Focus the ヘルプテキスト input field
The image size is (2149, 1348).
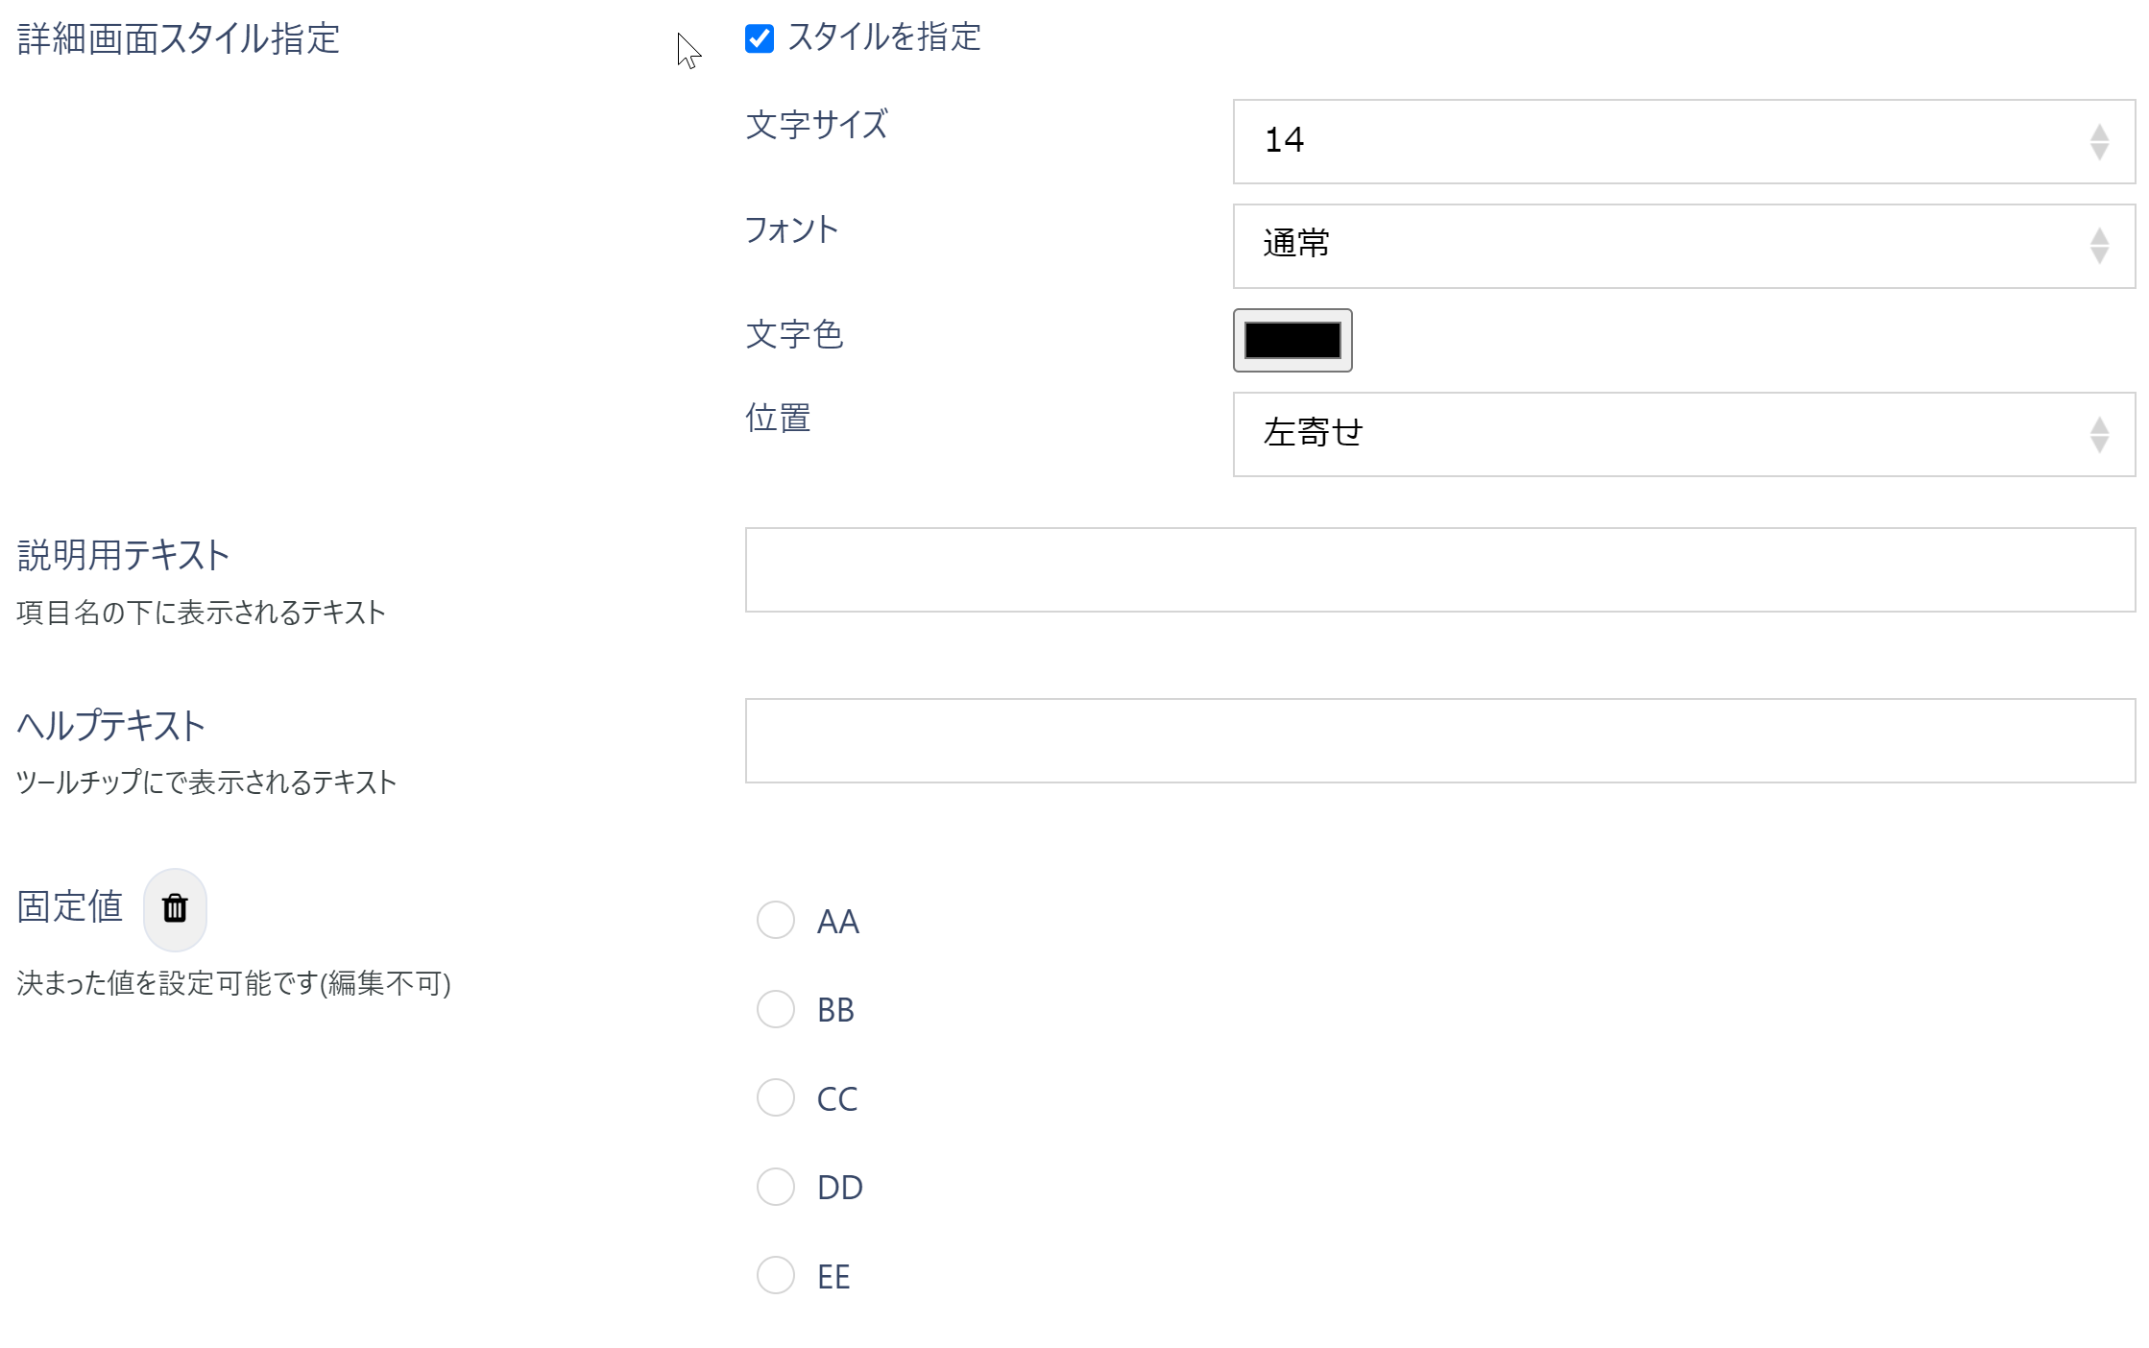coord(1439,740)
